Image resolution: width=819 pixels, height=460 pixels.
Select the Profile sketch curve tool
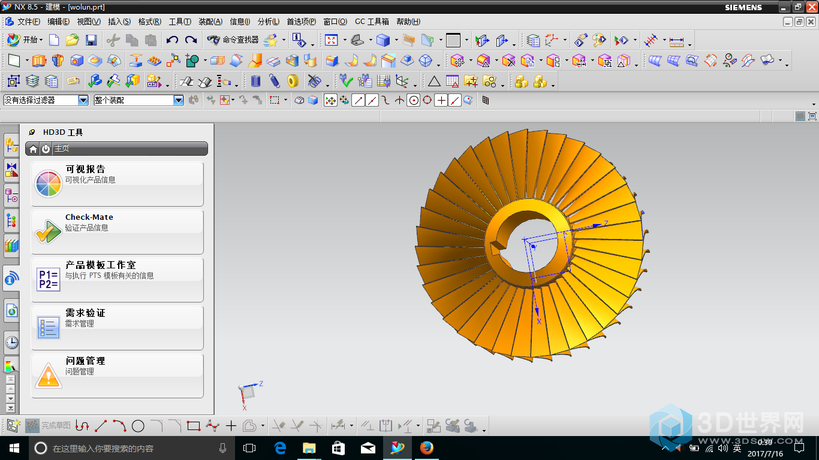click(82, 426)
